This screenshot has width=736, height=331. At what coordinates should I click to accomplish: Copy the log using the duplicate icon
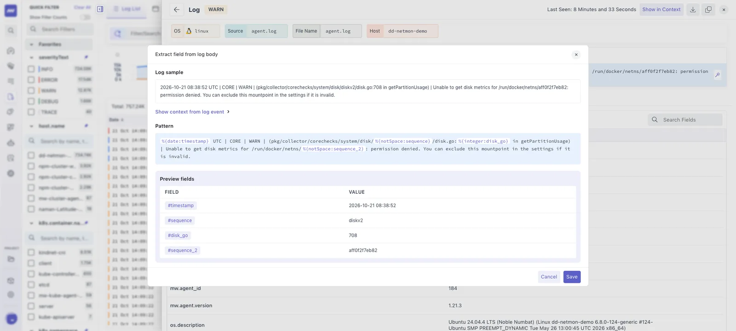tap(708, 10)
